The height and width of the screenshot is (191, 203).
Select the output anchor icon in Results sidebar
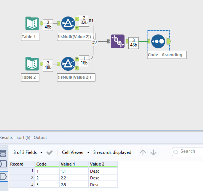(x=3, y=176)
